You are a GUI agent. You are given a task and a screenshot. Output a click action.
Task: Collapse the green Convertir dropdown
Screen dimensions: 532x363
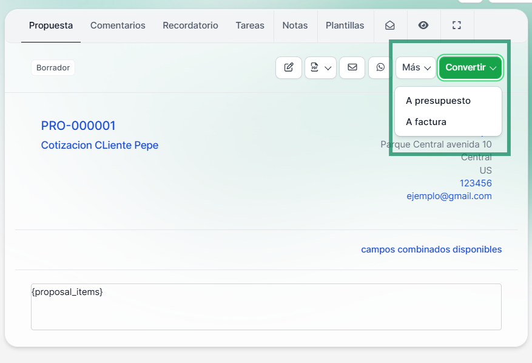(470, 67)
